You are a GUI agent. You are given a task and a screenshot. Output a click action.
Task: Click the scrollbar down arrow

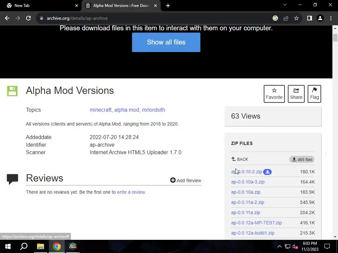[335, 237]
